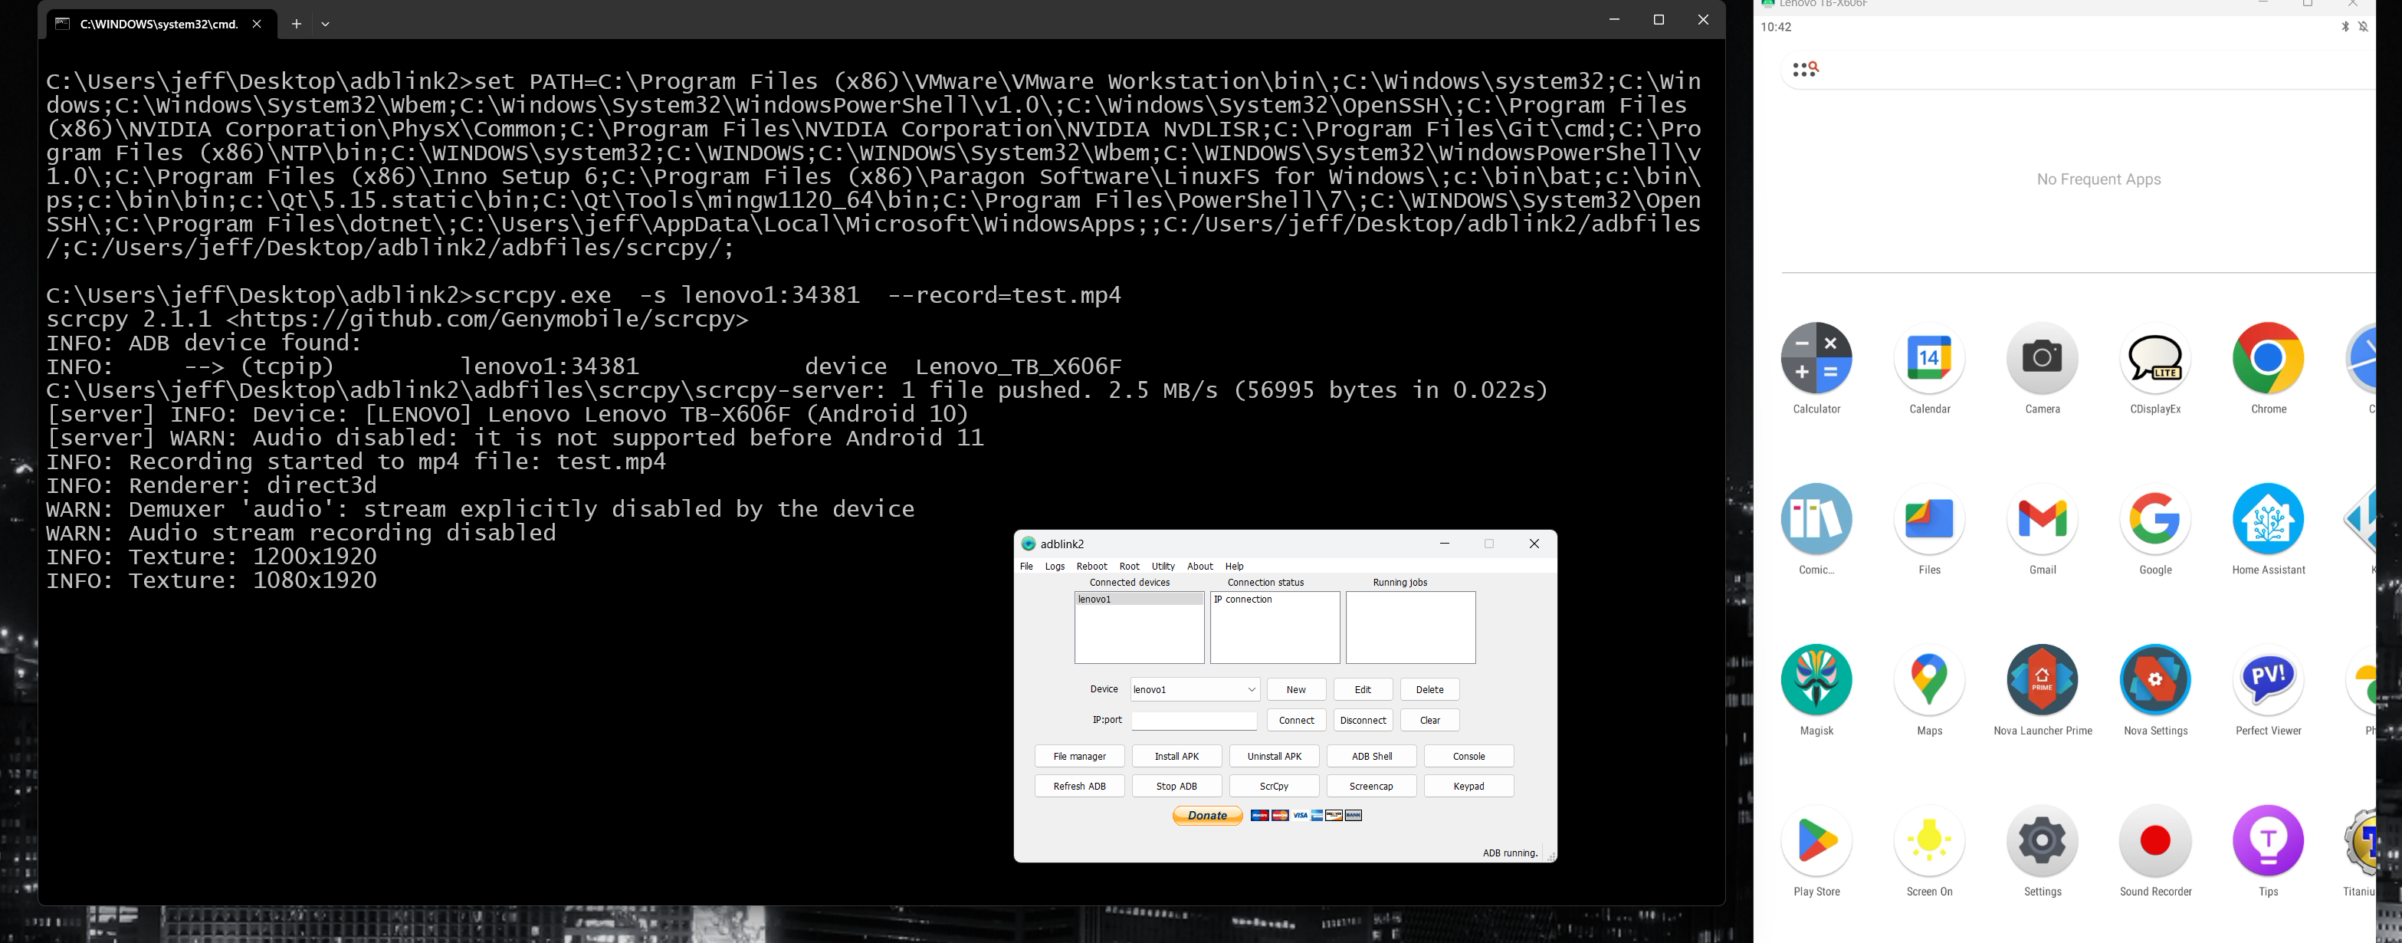
Task: Click the Refresh ADB button
Action: [1079, 787]
